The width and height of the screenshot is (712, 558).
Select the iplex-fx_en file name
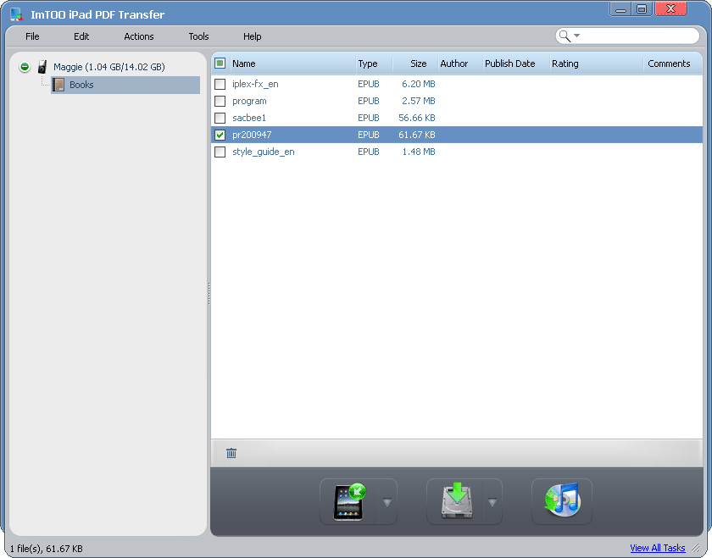coord(255,84)
